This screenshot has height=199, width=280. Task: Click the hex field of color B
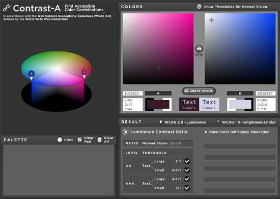(x=266, y=93)
